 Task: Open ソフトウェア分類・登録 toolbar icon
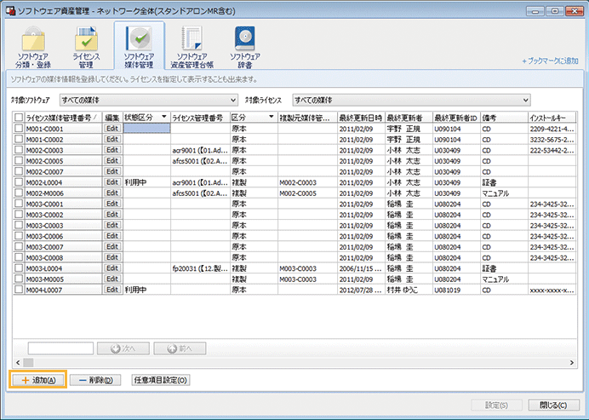33,47
